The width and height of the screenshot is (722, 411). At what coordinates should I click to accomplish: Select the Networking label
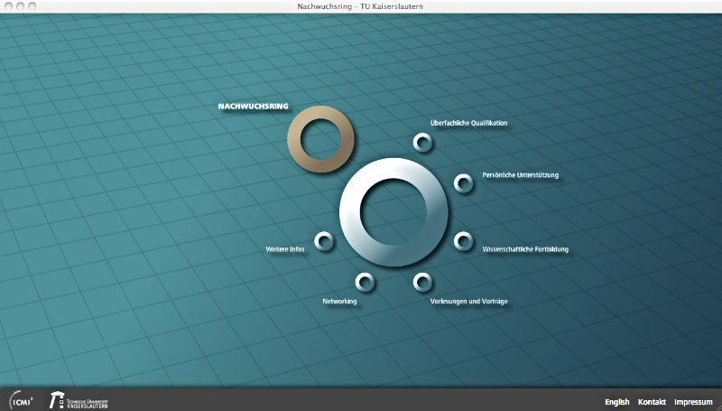pos(339,302)
